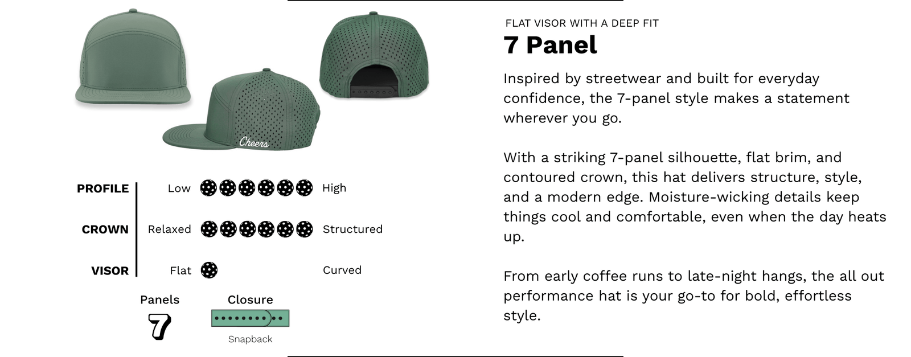Click the green snapback closure strap graphic
911x357 pixels.
click(x=250, y=318)
